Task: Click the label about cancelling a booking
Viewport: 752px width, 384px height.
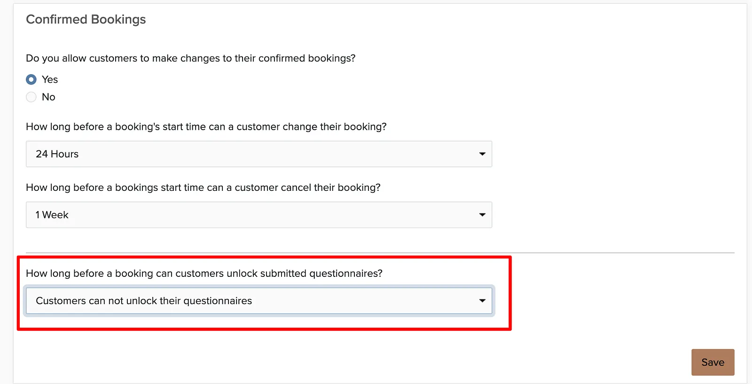Action: tap(203, 188)
